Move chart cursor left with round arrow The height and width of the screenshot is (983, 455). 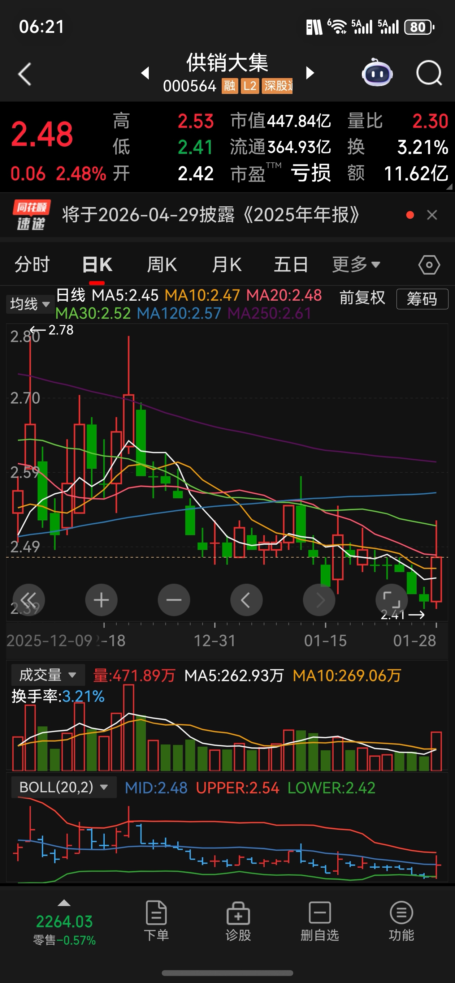click(246, 600)
